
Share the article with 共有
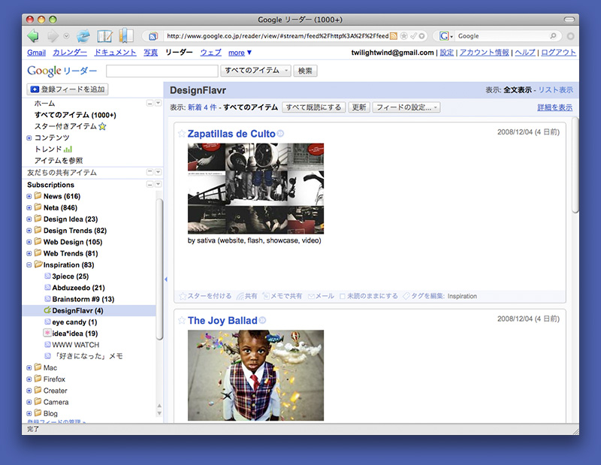[247, 296]
